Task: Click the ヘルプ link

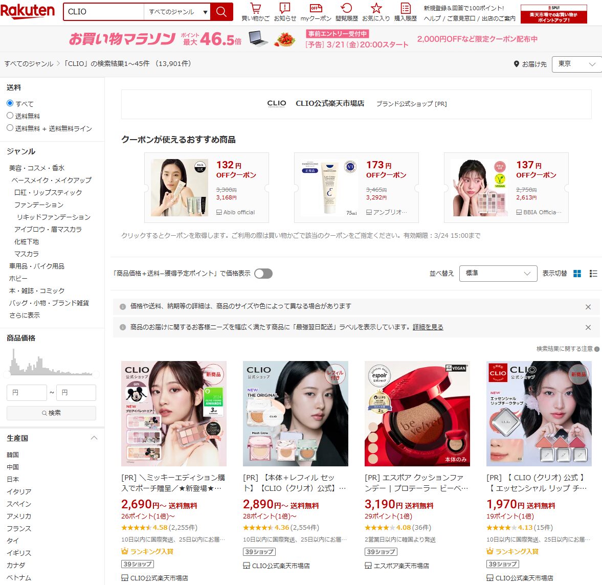Action: point(432,18)
